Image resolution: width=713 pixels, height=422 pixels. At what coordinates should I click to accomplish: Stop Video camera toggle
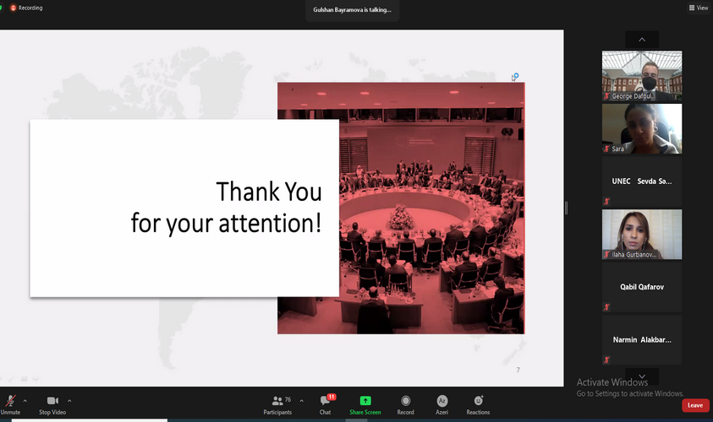click(52, 403)
